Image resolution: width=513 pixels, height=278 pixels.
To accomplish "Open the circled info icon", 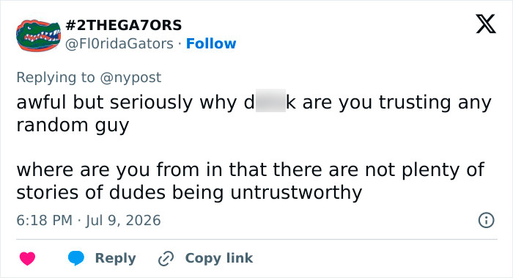I will click(x=486, y=220).
